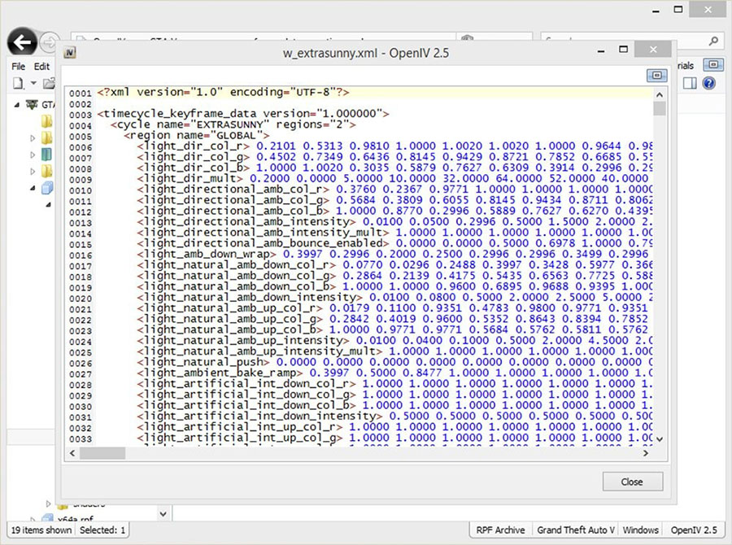
Task: Click the view mode icon in main window
Action: tap(712, 65)
